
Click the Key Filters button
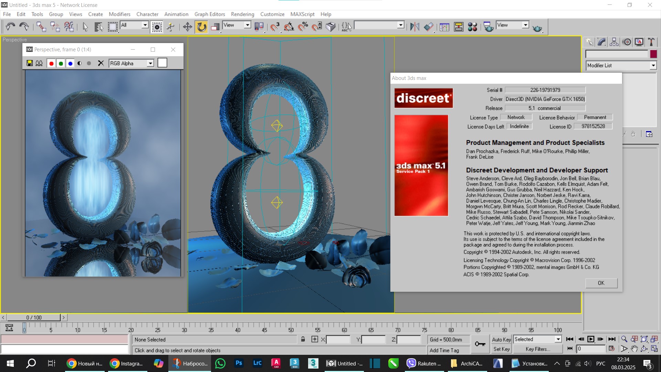(537, 349)
